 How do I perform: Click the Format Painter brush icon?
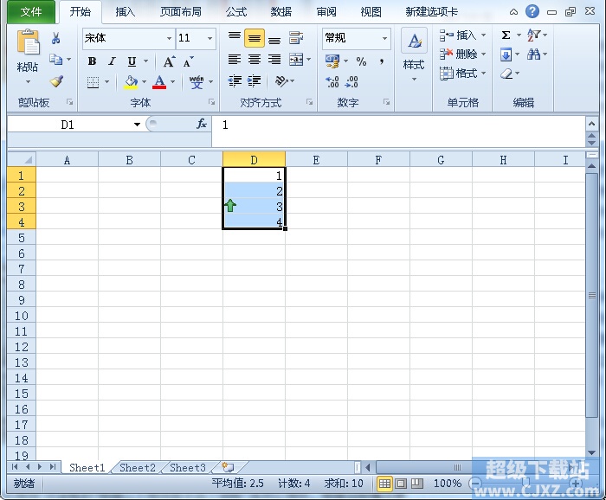[x=56, y=81]
